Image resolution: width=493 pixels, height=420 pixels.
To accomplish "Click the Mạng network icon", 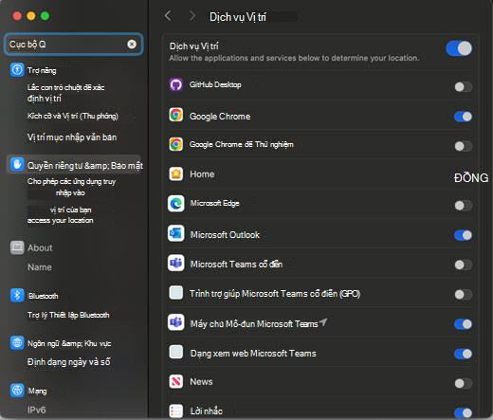I will coord(17,390).
